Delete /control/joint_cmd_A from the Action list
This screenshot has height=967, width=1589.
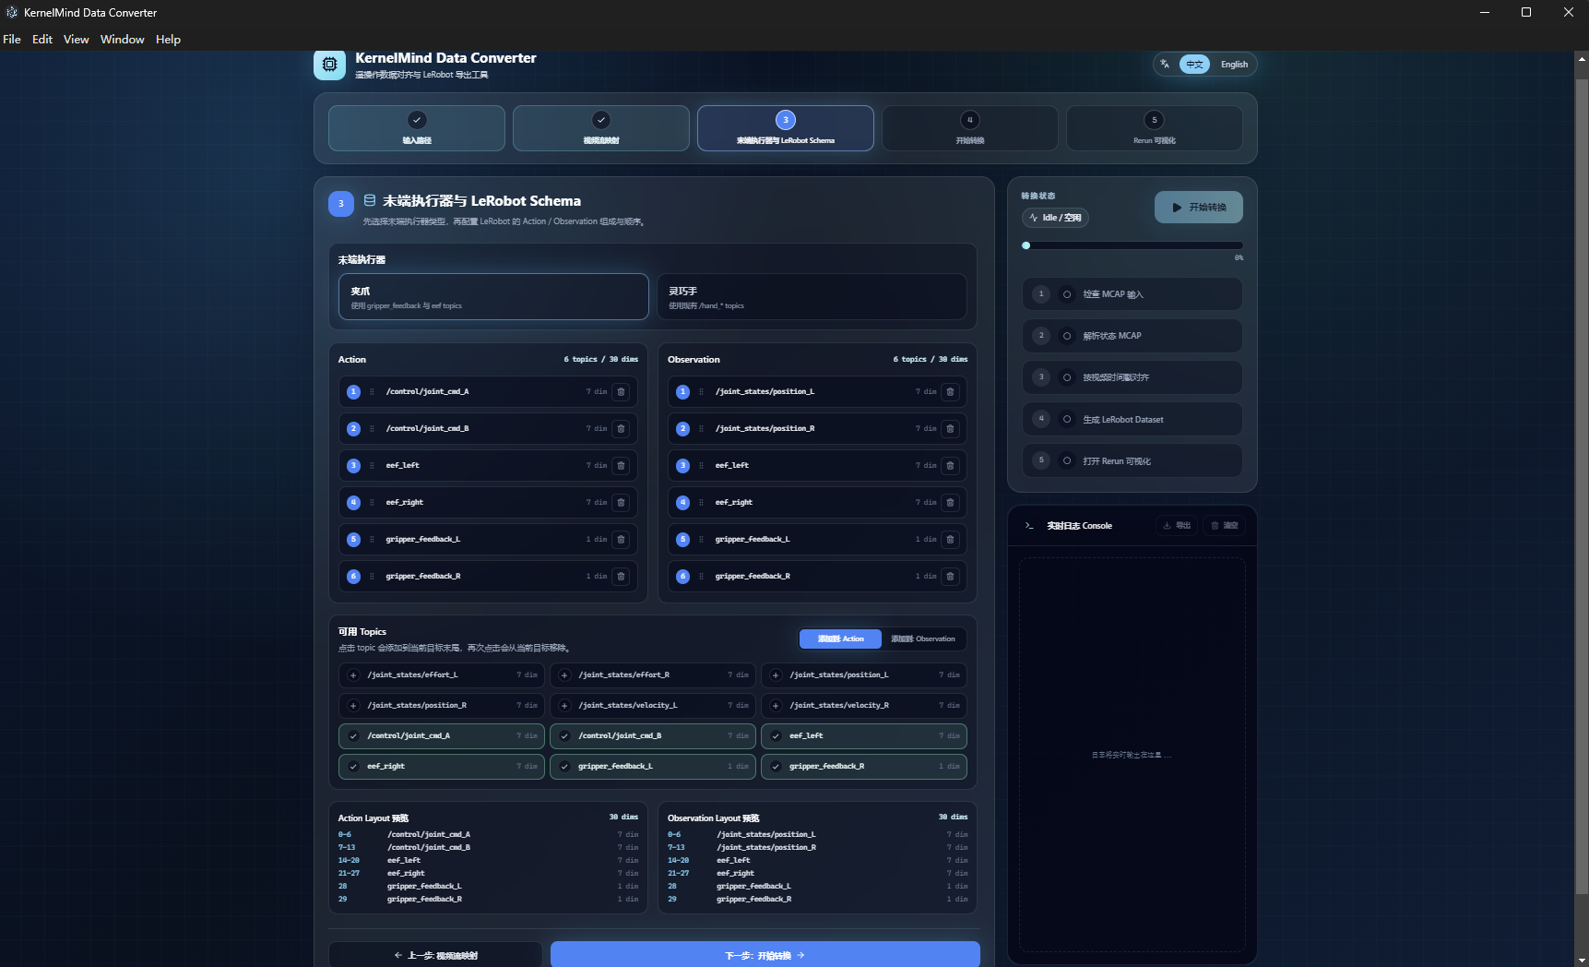[x=621, y=391]
